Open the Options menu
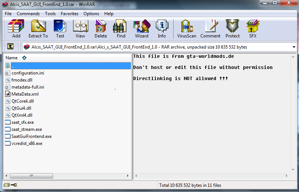 click(x=91, y=14)
